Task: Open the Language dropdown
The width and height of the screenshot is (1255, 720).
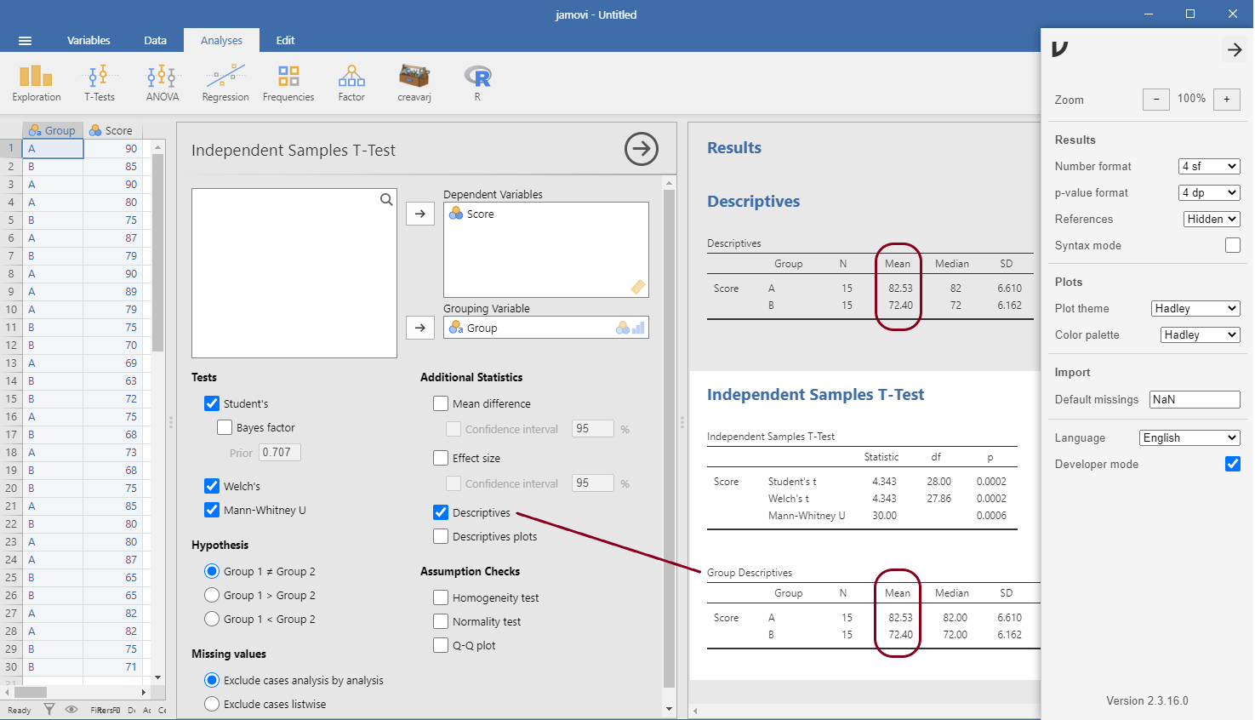Action: coord(1190,437)
